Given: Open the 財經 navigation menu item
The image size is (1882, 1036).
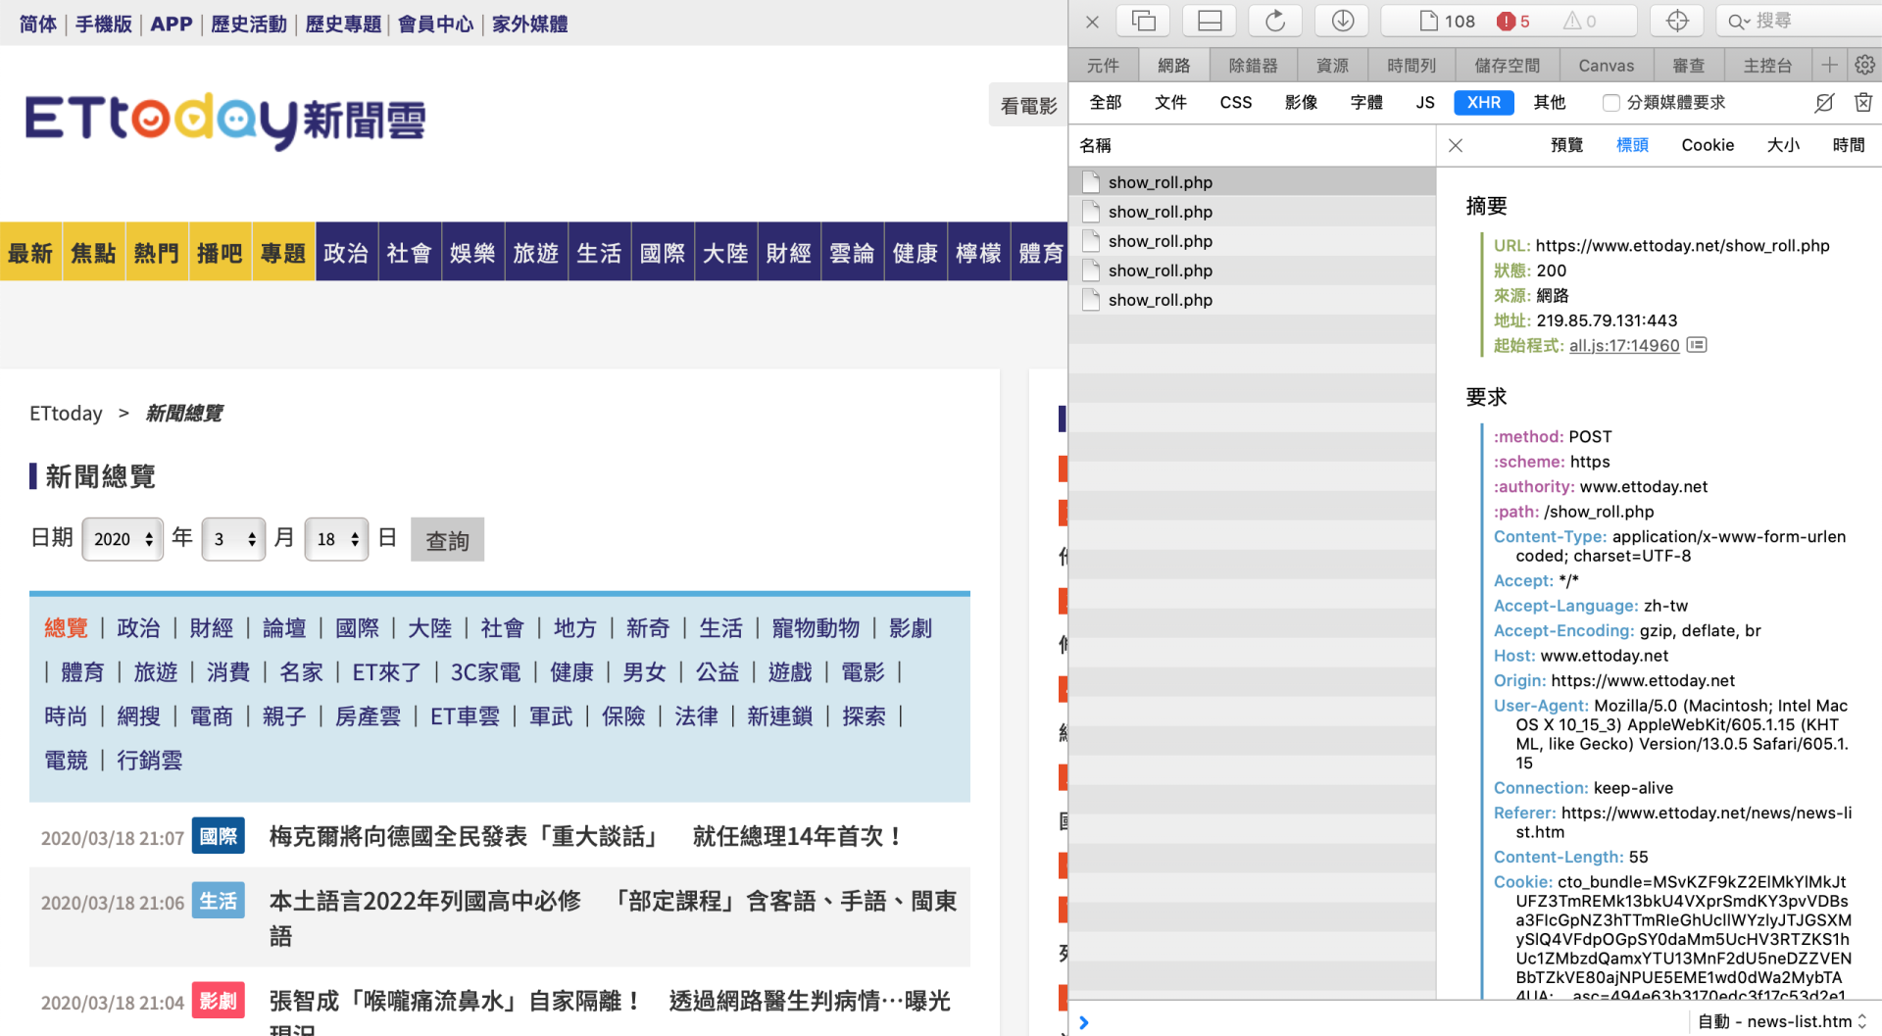Looking at the screenshot, I should coord(789,253).
